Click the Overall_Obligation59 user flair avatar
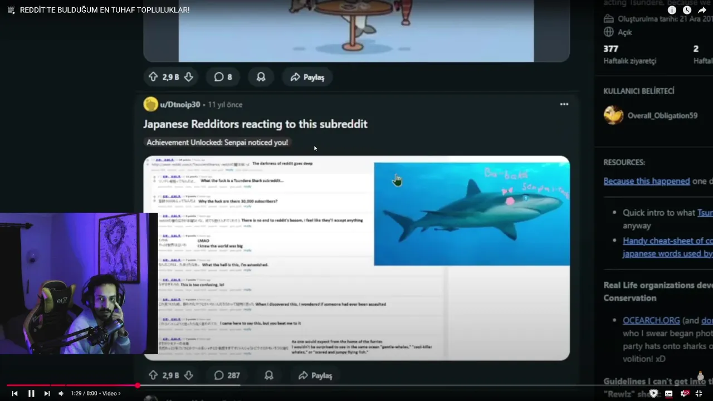Screen dimensions: 713x401 point(613,115)
